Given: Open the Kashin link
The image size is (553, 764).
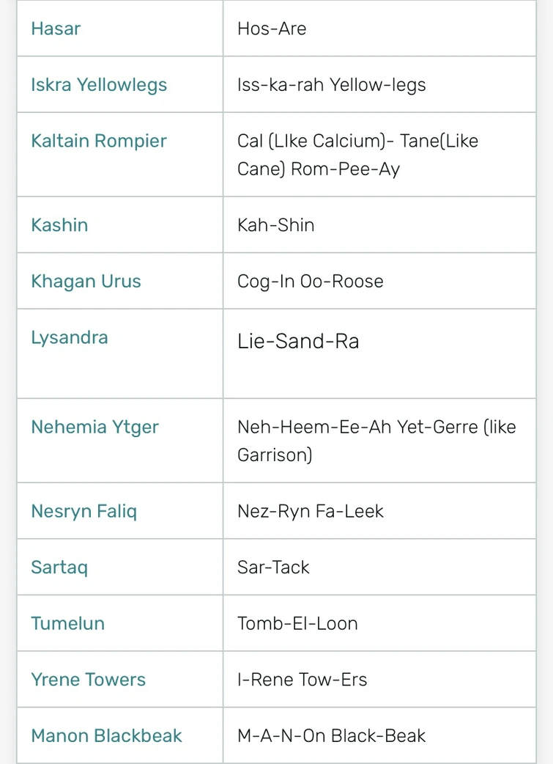Looking at the screenshot, I should [59, 224].
